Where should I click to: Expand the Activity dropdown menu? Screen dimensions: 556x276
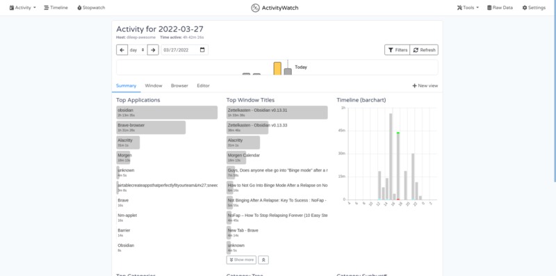23,8
